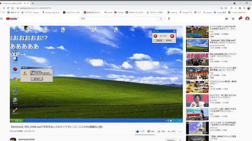Open the SuperSaitama2000 channel avatar
The image size is (252, 141).
13,139
